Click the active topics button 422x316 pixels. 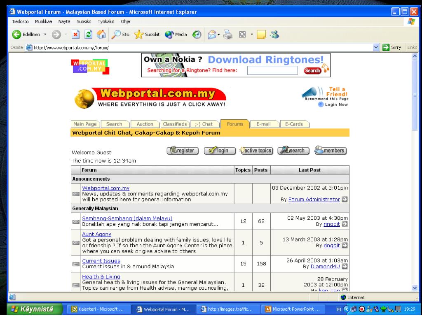pos(256,151)
